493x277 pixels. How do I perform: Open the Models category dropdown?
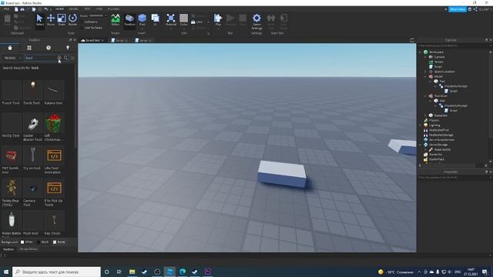click(x=12, y=58)
